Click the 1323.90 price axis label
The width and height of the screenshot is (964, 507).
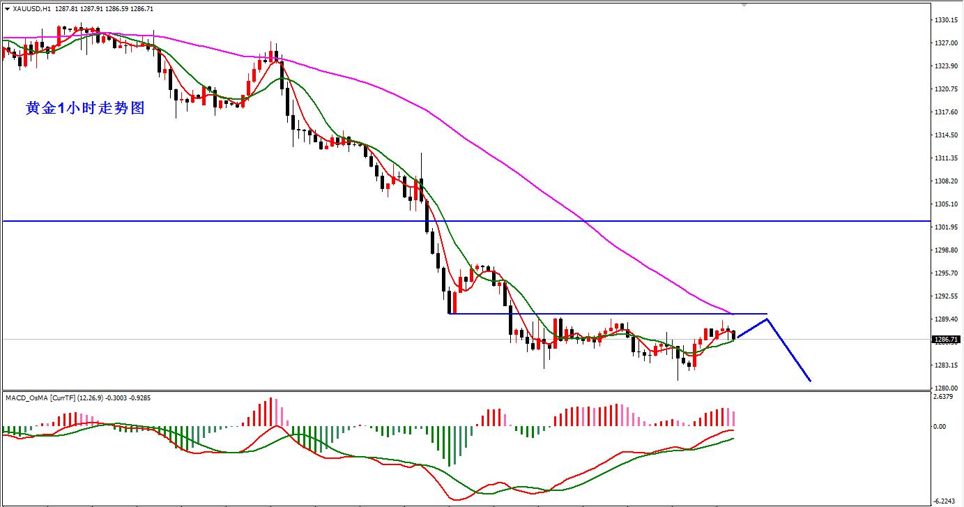point(946,66)
